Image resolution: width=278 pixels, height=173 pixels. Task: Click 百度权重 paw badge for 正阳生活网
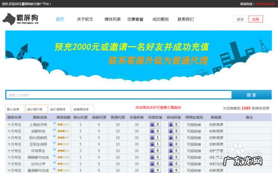click(155, 144)
